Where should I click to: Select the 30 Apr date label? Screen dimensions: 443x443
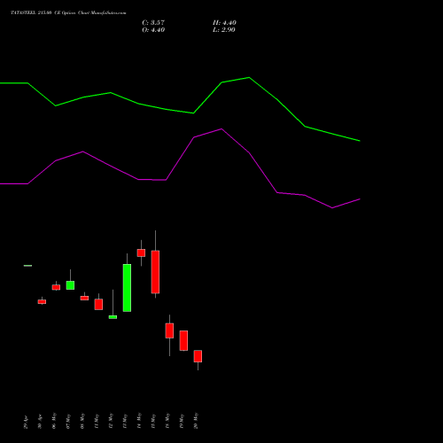click(x=40, y=422)
